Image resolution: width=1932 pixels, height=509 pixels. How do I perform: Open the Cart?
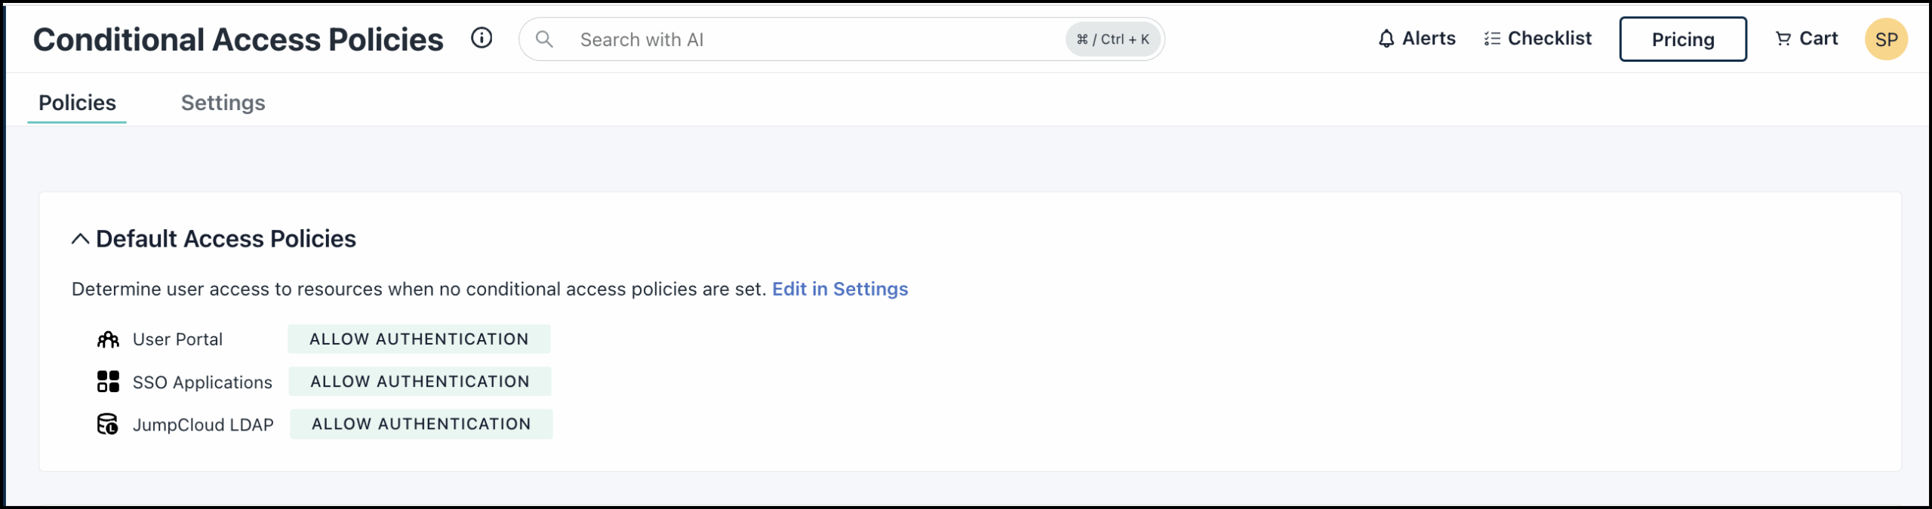[1806, 38]
